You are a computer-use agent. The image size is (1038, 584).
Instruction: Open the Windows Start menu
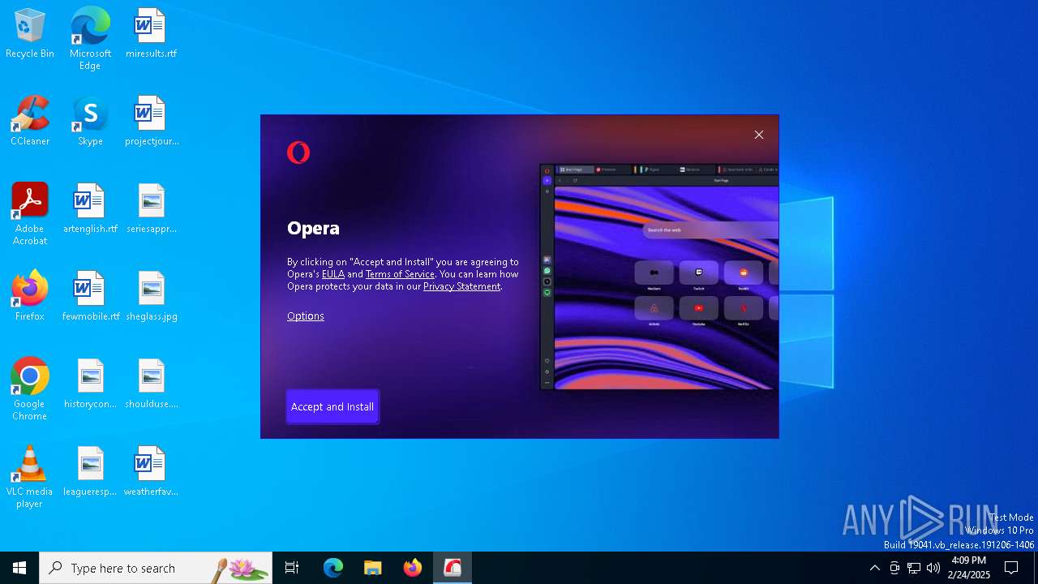(x=19, y=568)
